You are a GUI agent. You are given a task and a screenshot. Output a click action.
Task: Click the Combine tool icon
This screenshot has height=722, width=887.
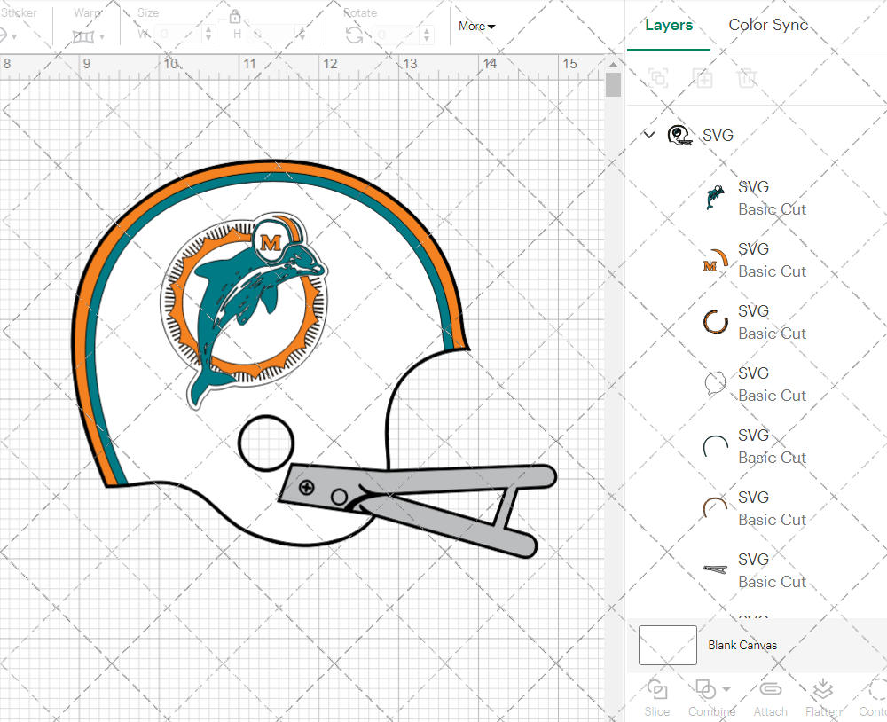pos(705,690)
